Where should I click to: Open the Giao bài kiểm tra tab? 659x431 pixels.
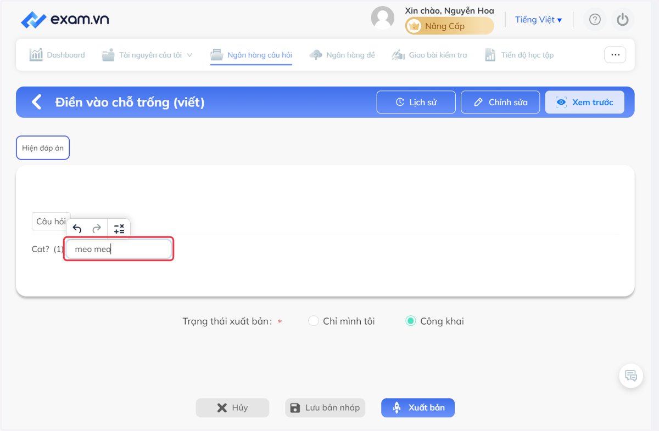[x=429, y=55]
